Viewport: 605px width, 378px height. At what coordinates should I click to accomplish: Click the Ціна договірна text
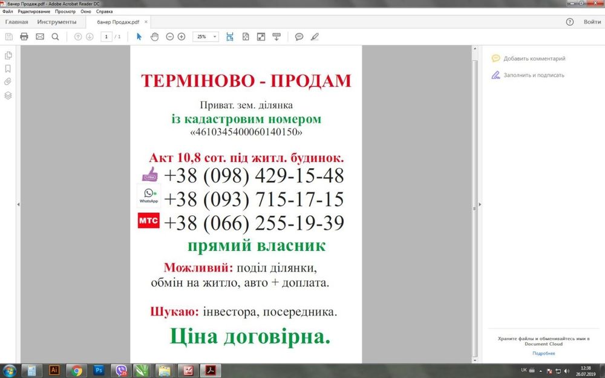(250, 337)
